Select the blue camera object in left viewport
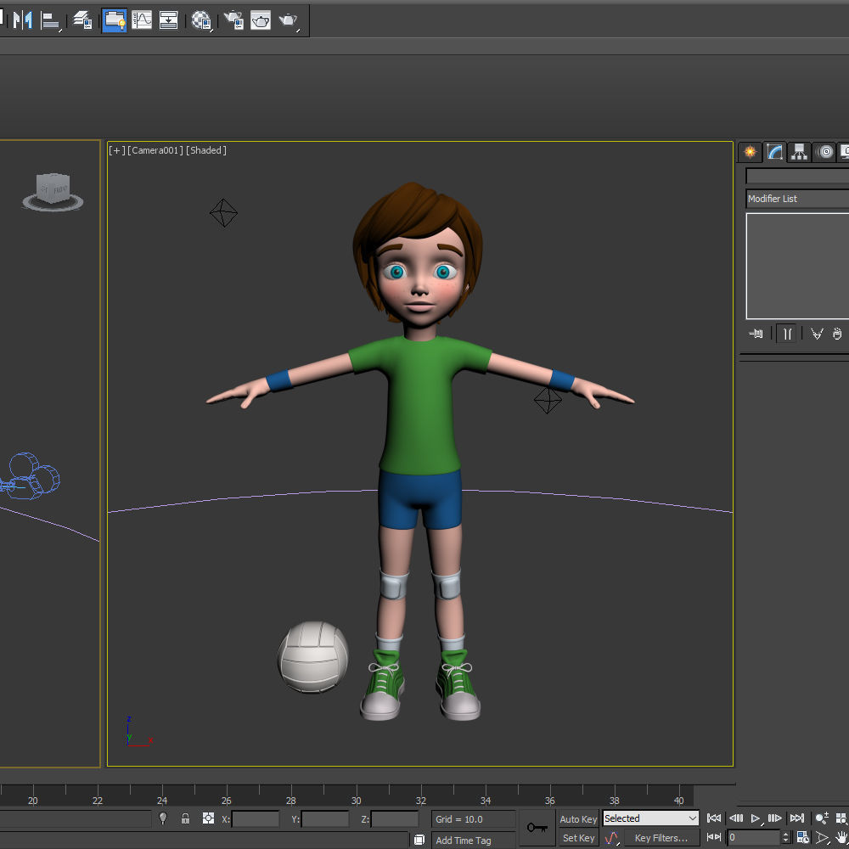Image resolution: width=849 pixels, height=849 pixels. point(30,476)
